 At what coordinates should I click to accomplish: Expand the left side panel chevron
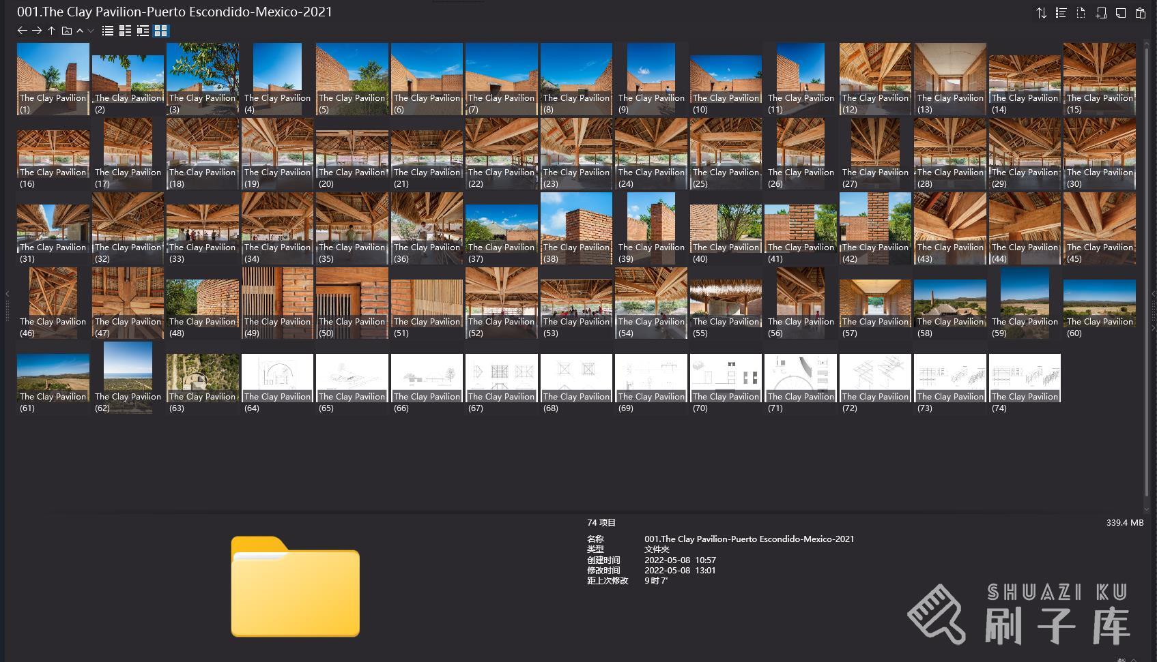(7, 294)
